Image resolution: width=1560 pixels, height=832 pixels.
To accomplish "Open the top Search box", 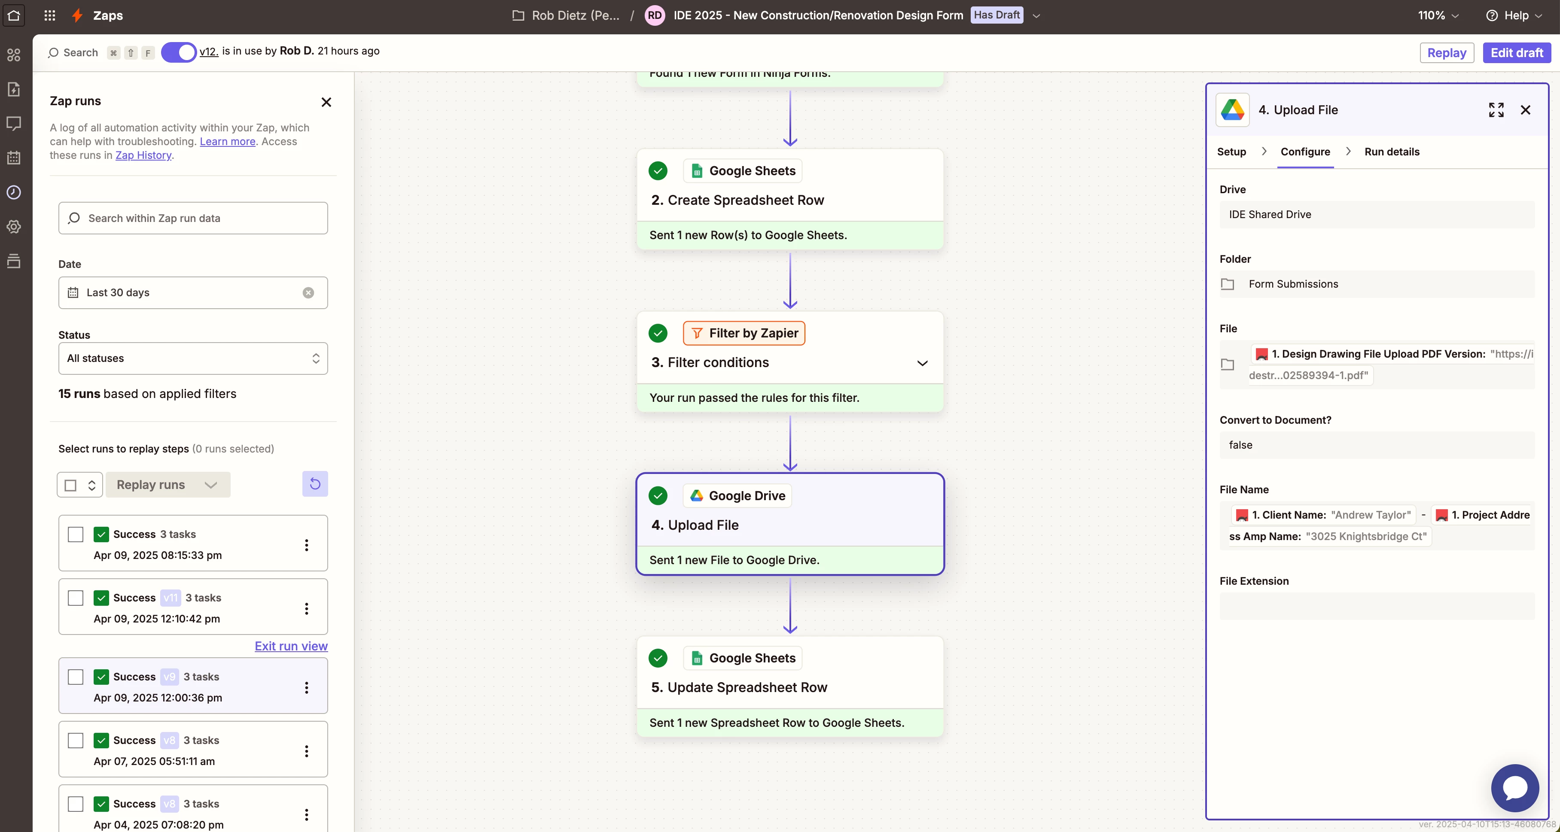I will (x=73, y=53).
